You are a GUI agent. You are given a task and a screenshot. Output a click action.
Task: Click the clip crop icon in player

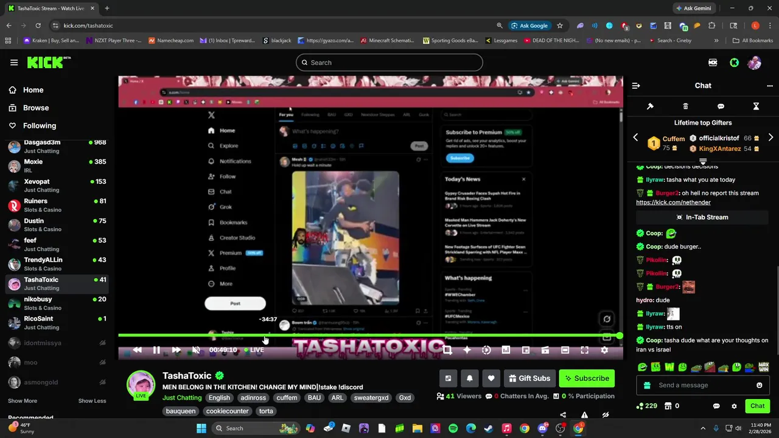click(x=447, y=350)
